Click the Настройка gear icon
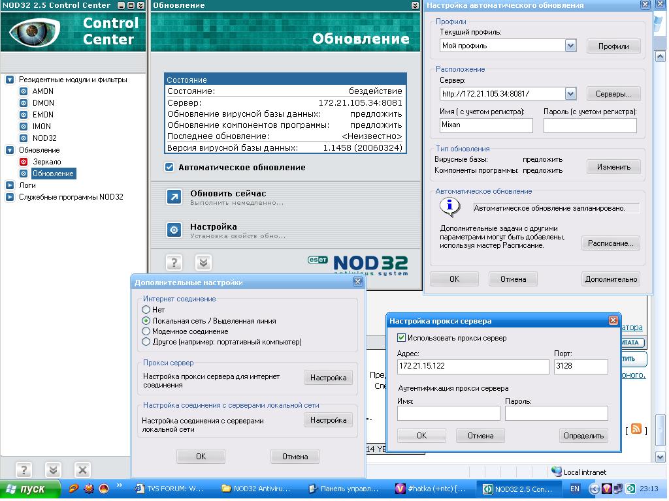The image size is (669, 501). (x=174, y=230)
